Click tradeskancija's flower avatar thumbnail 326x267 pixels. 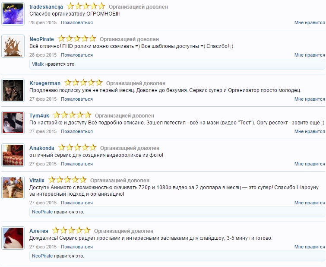point(13,14)
